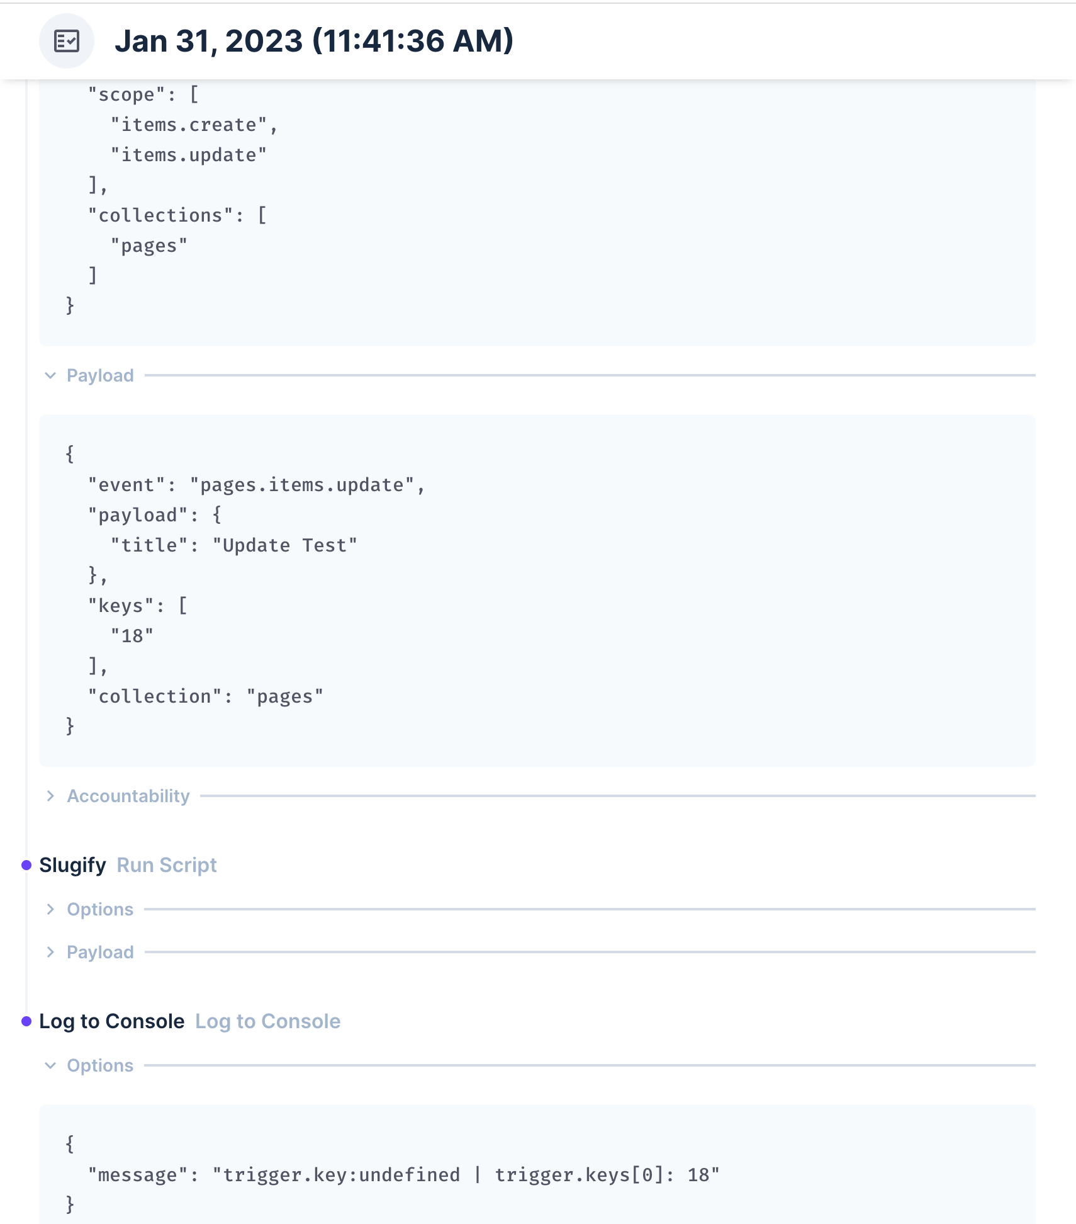Click the purple dot beside Log to Console
Screen dimensions: 1076x1224
26,1021
